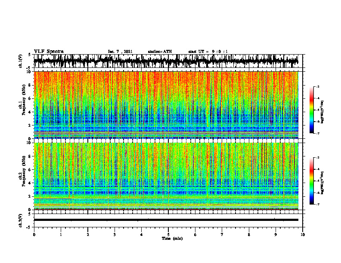
Task: Click the ch.1 voltage waveform trace
Action: pyautogui.click(x=166, y=61)
